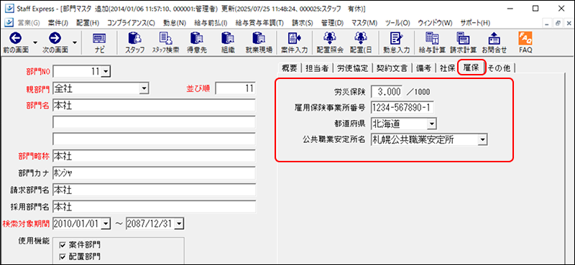Open the 営業(G) menu
The width and height of the screenshot is (575, 265).
[x=29, y=23]
